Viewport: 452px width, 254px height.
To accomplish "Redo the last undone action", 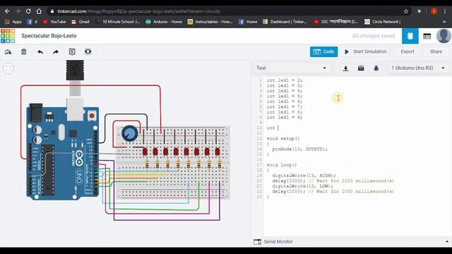I will click(56, 52).
